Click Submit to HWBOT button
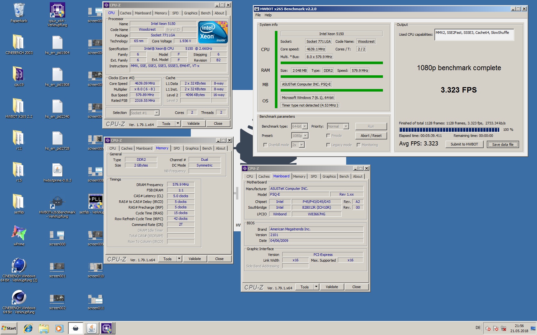The height and width of the screenshot is (335, 537). click(464, 144)
